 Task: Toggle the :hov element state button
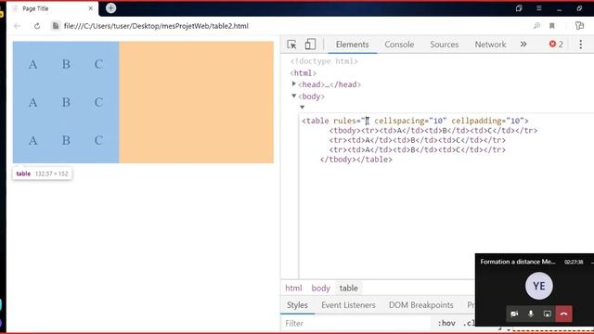pyautogui.click(x=446, y=324)
